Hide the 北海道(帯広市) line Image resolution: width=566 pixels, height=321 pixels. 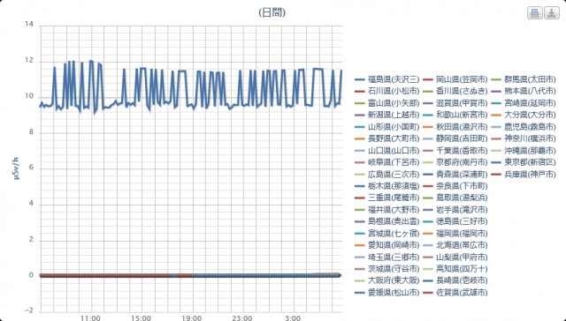click(x=455, y=245)
